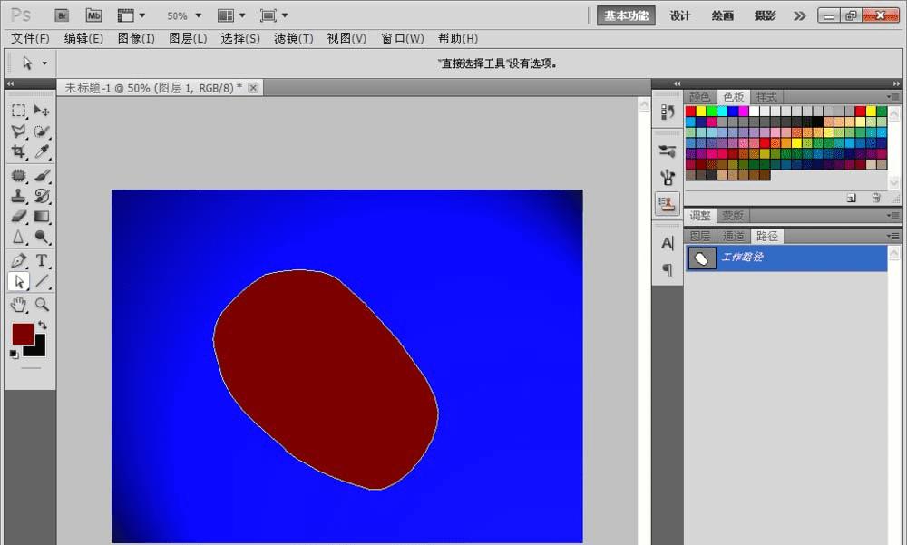Click the dark red foreground color swatch
The width and height of the screenshot is (907, 545).
click(22, 333)
